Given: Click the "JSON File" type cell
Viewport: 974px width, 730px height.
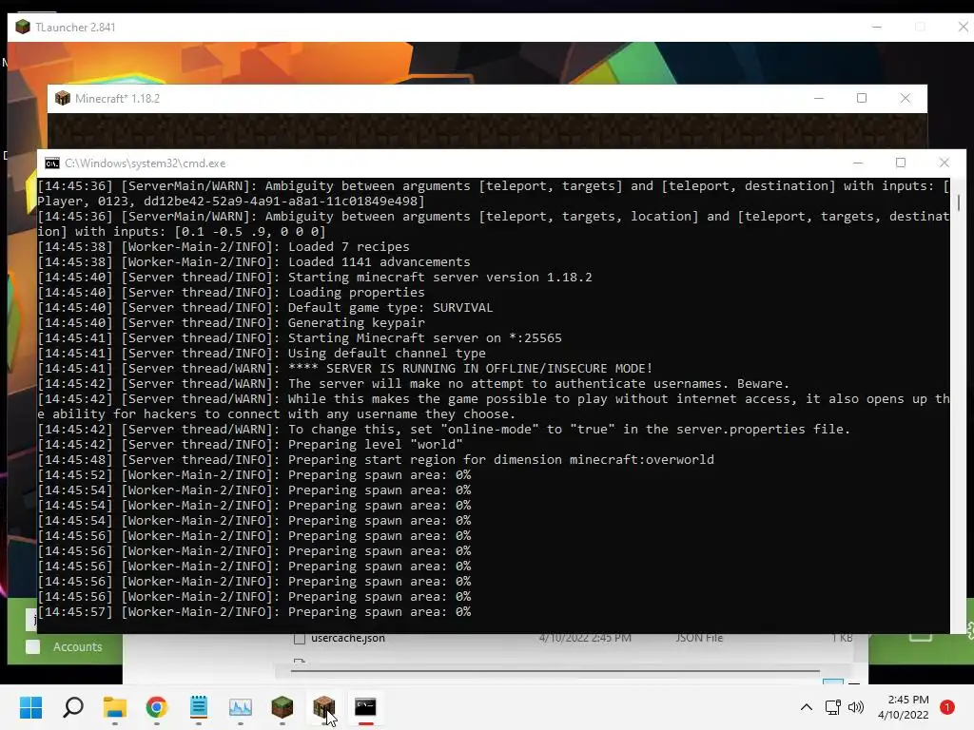Looking at the screenshot, I should pyautogui.click(x=699, y=638).
